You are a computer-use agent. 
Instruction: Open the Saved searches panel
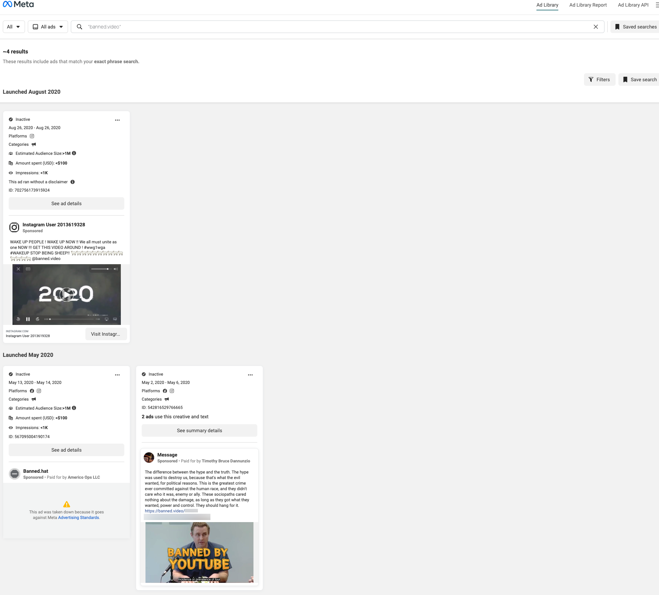pos(635,27)
